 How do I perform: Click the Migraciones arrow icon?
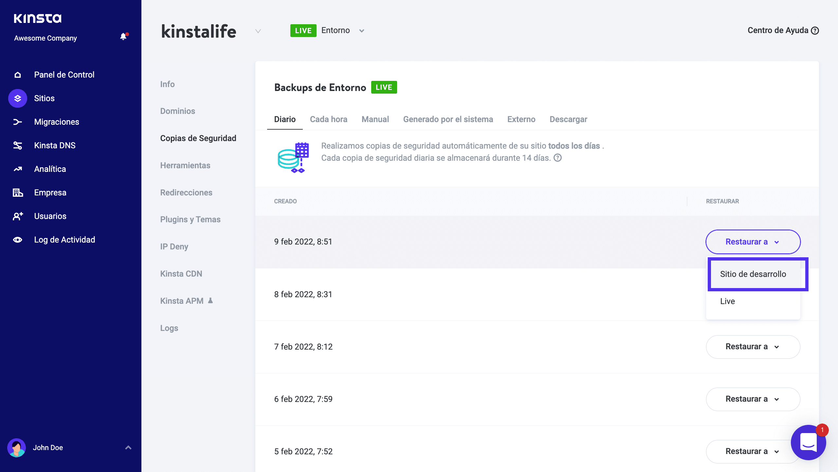point(18,122)
